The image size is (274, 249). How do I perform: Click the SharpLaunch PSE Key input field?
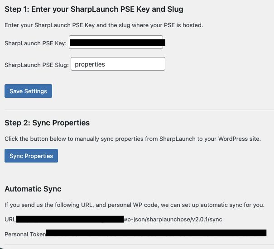[x=116, y=43]
